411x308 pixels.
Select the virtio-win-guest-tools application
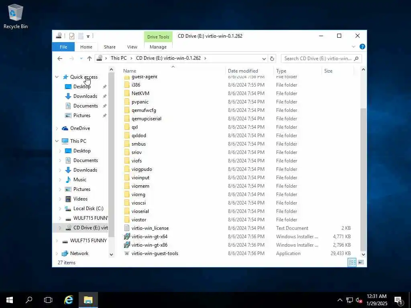point(155,253)
